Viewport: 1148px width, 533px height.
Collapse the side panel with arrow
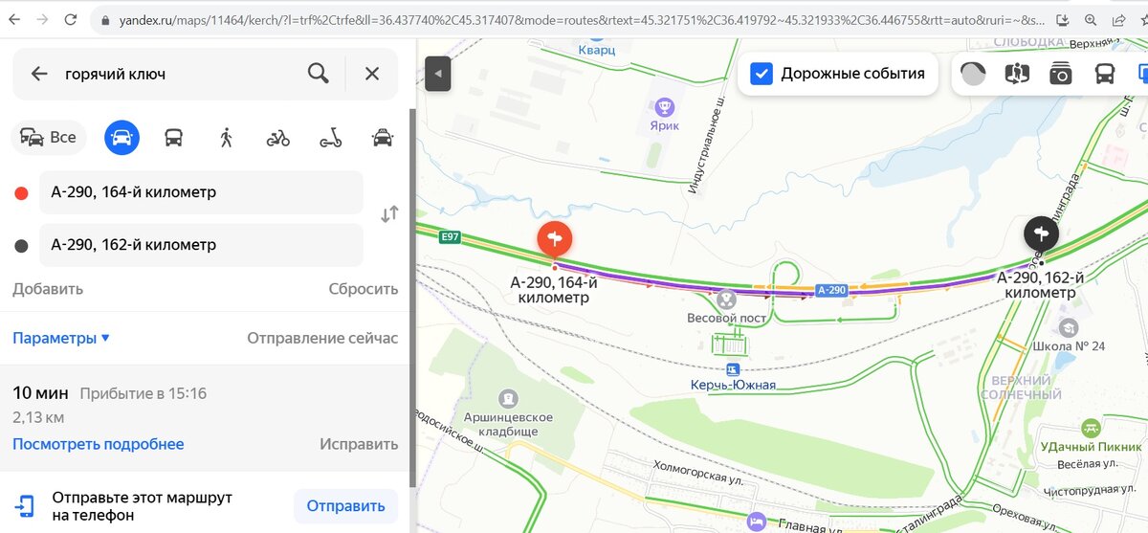tap(437, 74)
